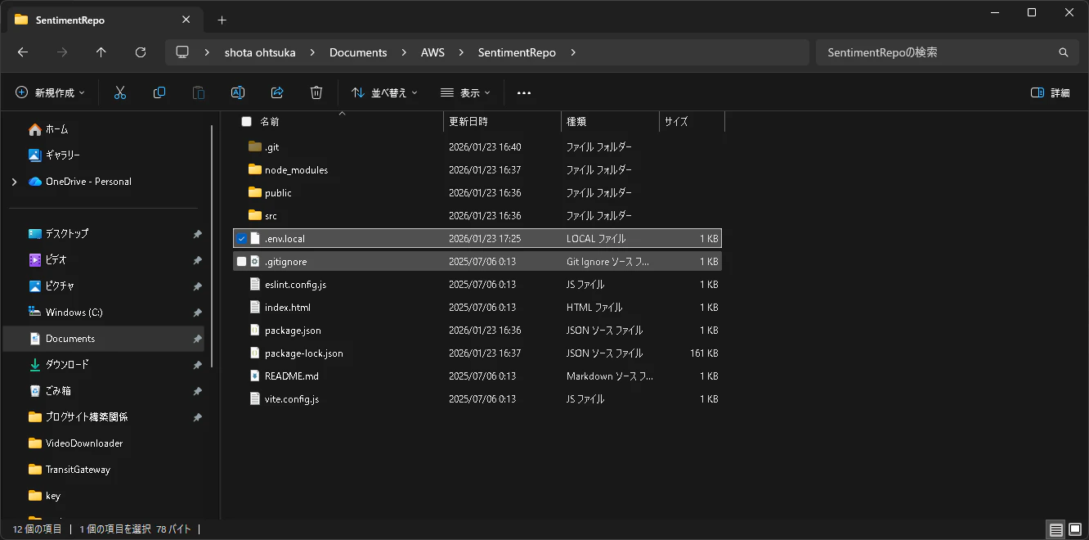Toggle the select-all checkbox in header

[246, 121]
